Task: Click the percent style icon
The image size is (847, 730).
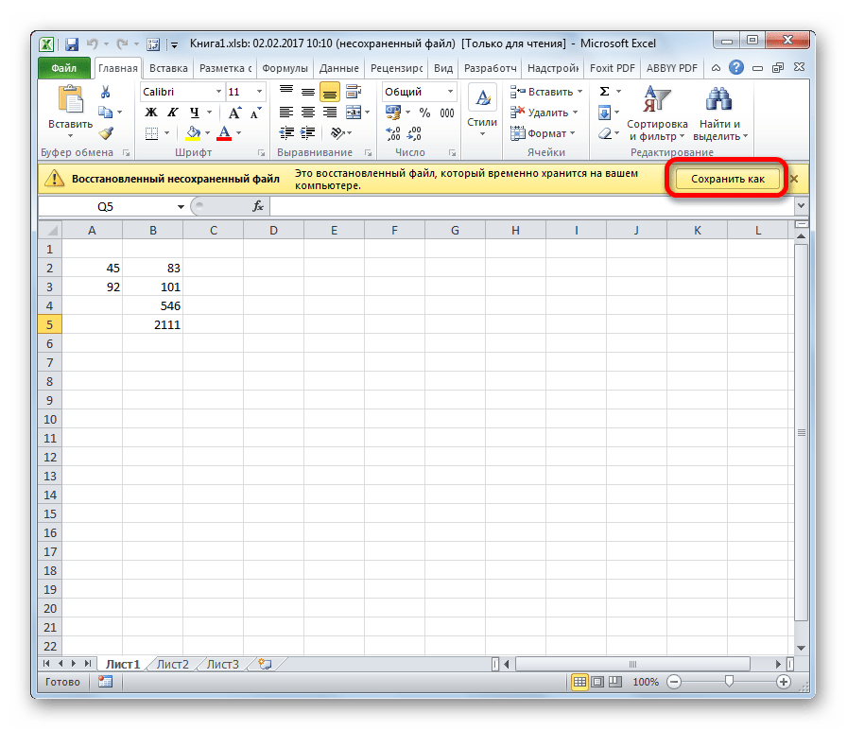Action: pyautogui.click(x=424, y=113)
